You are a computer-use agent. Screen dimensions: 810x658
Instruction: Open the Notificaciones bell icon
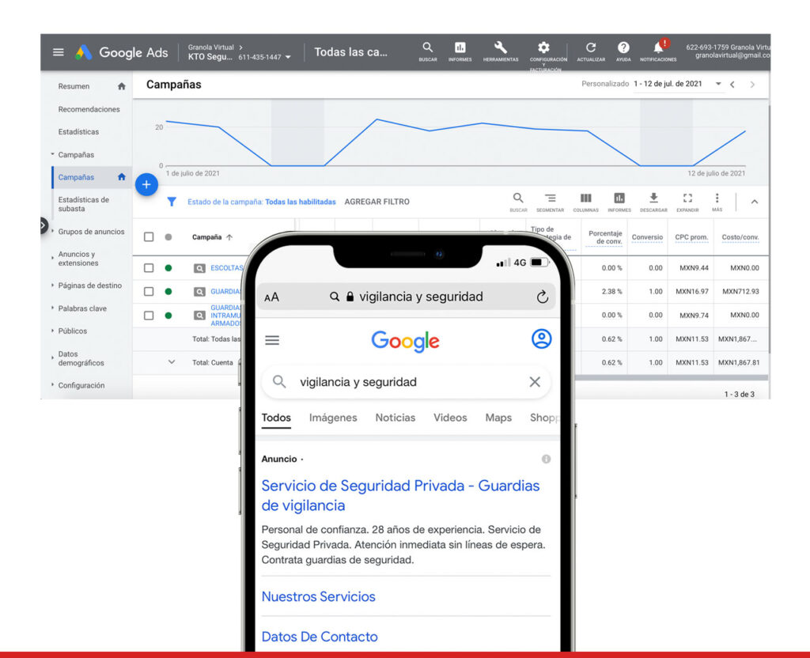tap(658, 48)
